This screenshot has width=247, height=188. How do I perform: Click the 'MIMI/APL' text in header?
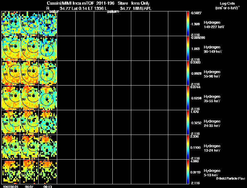142,9
